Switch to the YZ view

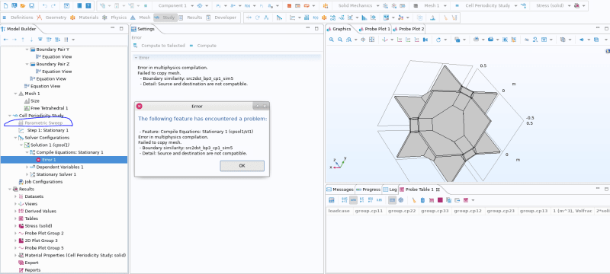[x=408, y=40]
